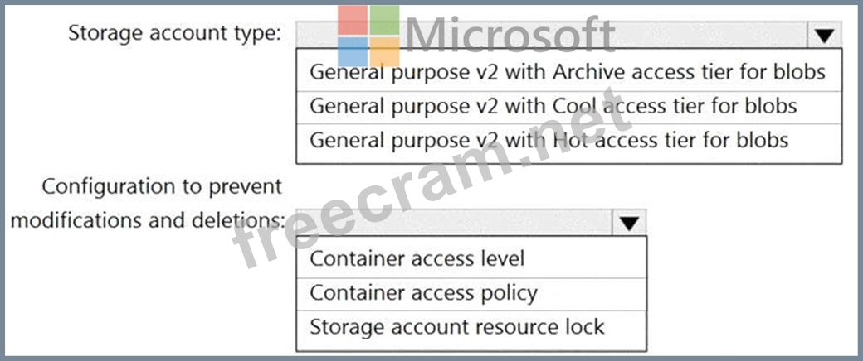Select General purpose v2 with Archive access tier
The width and height of the screenshot is (863, 361).
[x=568, y=71]
